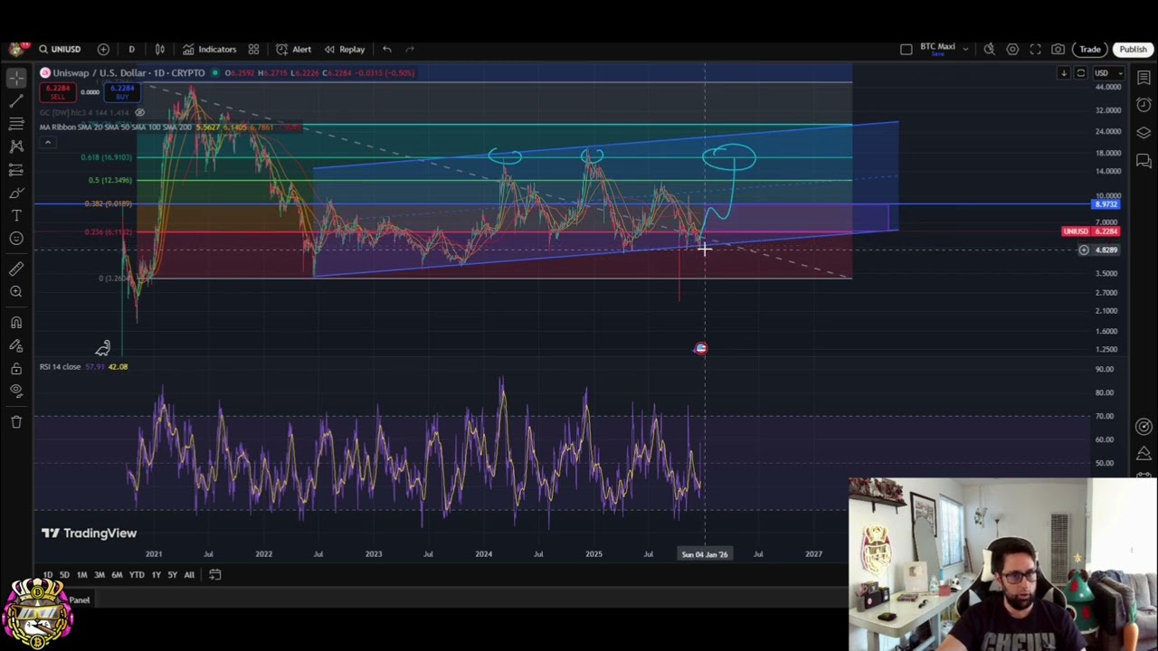Open the Indicators dialog

click(x=209, y=49)
